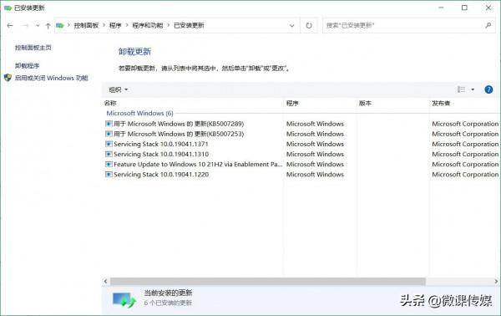501x316 pixels.
Task: Click the window title bar icon
Action: click(8, 8)
